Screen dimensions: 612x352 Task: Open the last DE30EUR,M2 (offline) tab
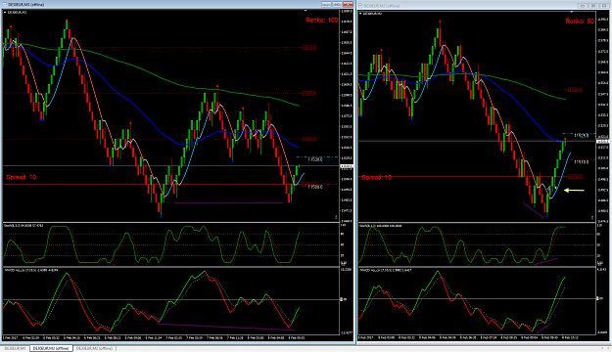coord(94,348)
